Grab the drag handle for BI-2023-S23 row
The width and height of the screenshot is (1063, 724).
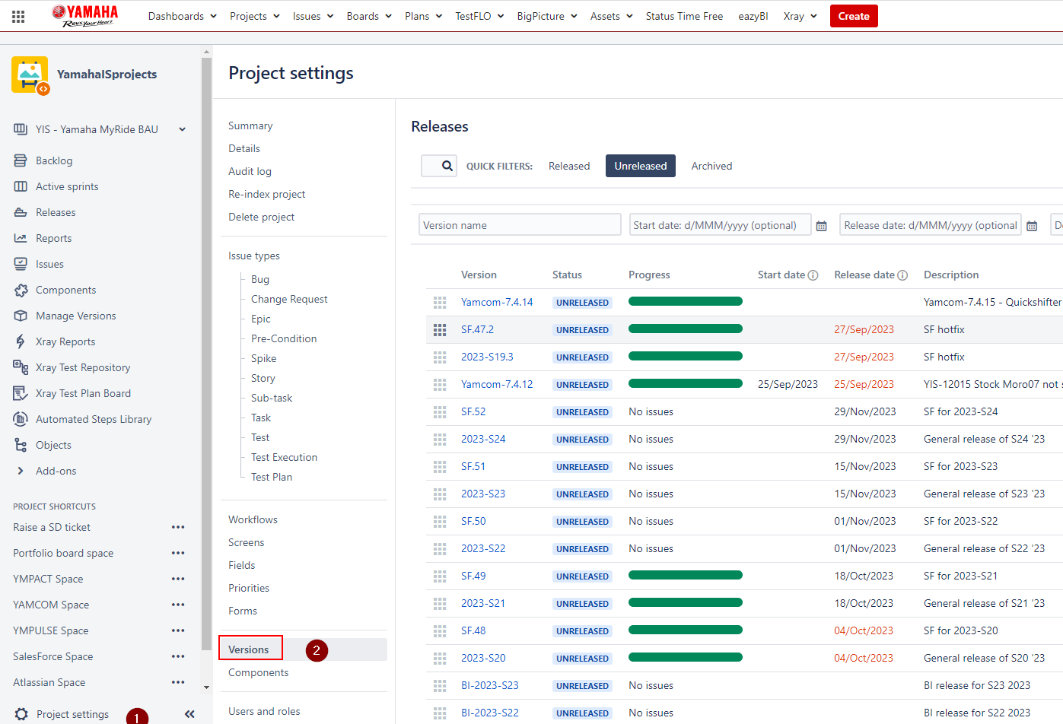pyautogui.click(x=440, y=686)
